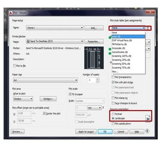Image resolution: width=164 pixels, height=146 pixels.
Task: Enable Plot transparency checkbox
Action: [x=113, y=77]
